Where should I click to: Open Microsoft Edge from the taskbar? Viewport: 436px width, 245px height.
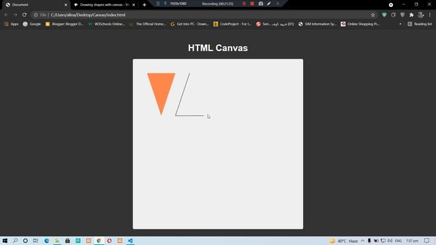click(x=46, y=240)
